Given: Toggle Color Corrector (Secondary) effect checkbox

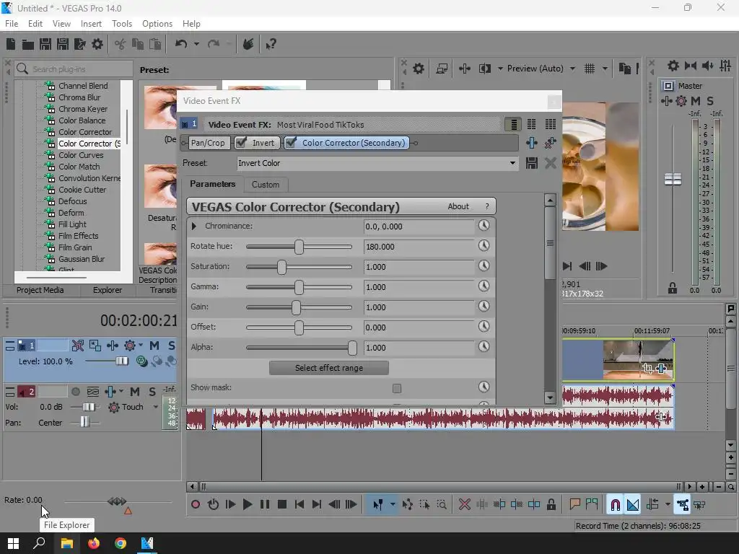Looking at the screenshot, I should point(292,143).
